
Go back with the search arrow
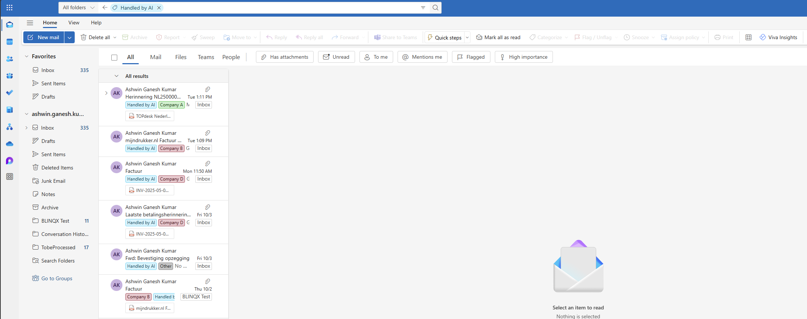click(x=105, y=7)
